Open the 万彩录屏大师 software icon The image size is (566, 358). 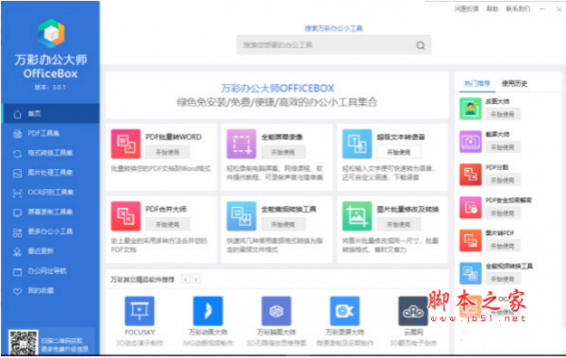coord(344,311)
